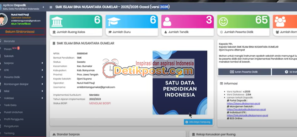Click the graduation cap icon on Guru card

(x=114, y=21)
